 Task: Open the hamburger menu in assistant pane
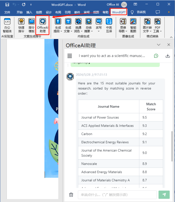pyautogui.click(x=70, y=56)
